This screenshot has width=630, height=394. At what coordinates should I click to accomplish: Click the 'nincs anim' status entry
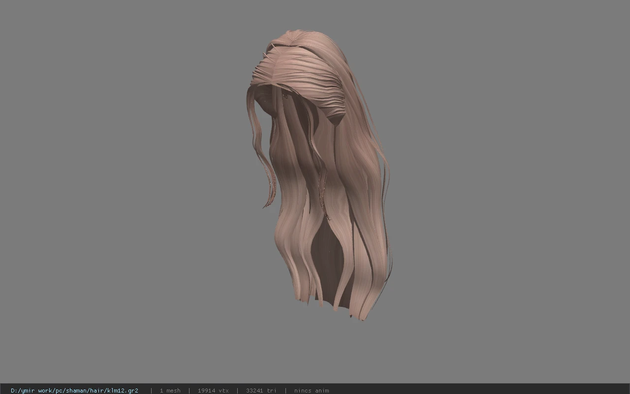pyautogui.click(x=312, y=391)
